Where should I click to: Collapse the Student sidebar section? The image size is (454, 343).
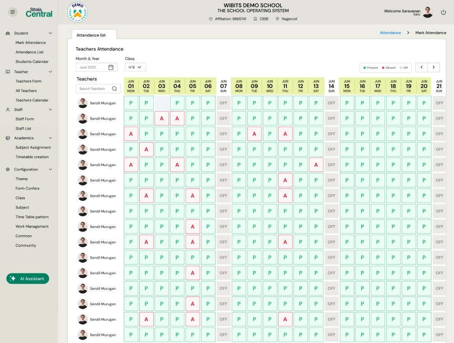pos(50,33)
